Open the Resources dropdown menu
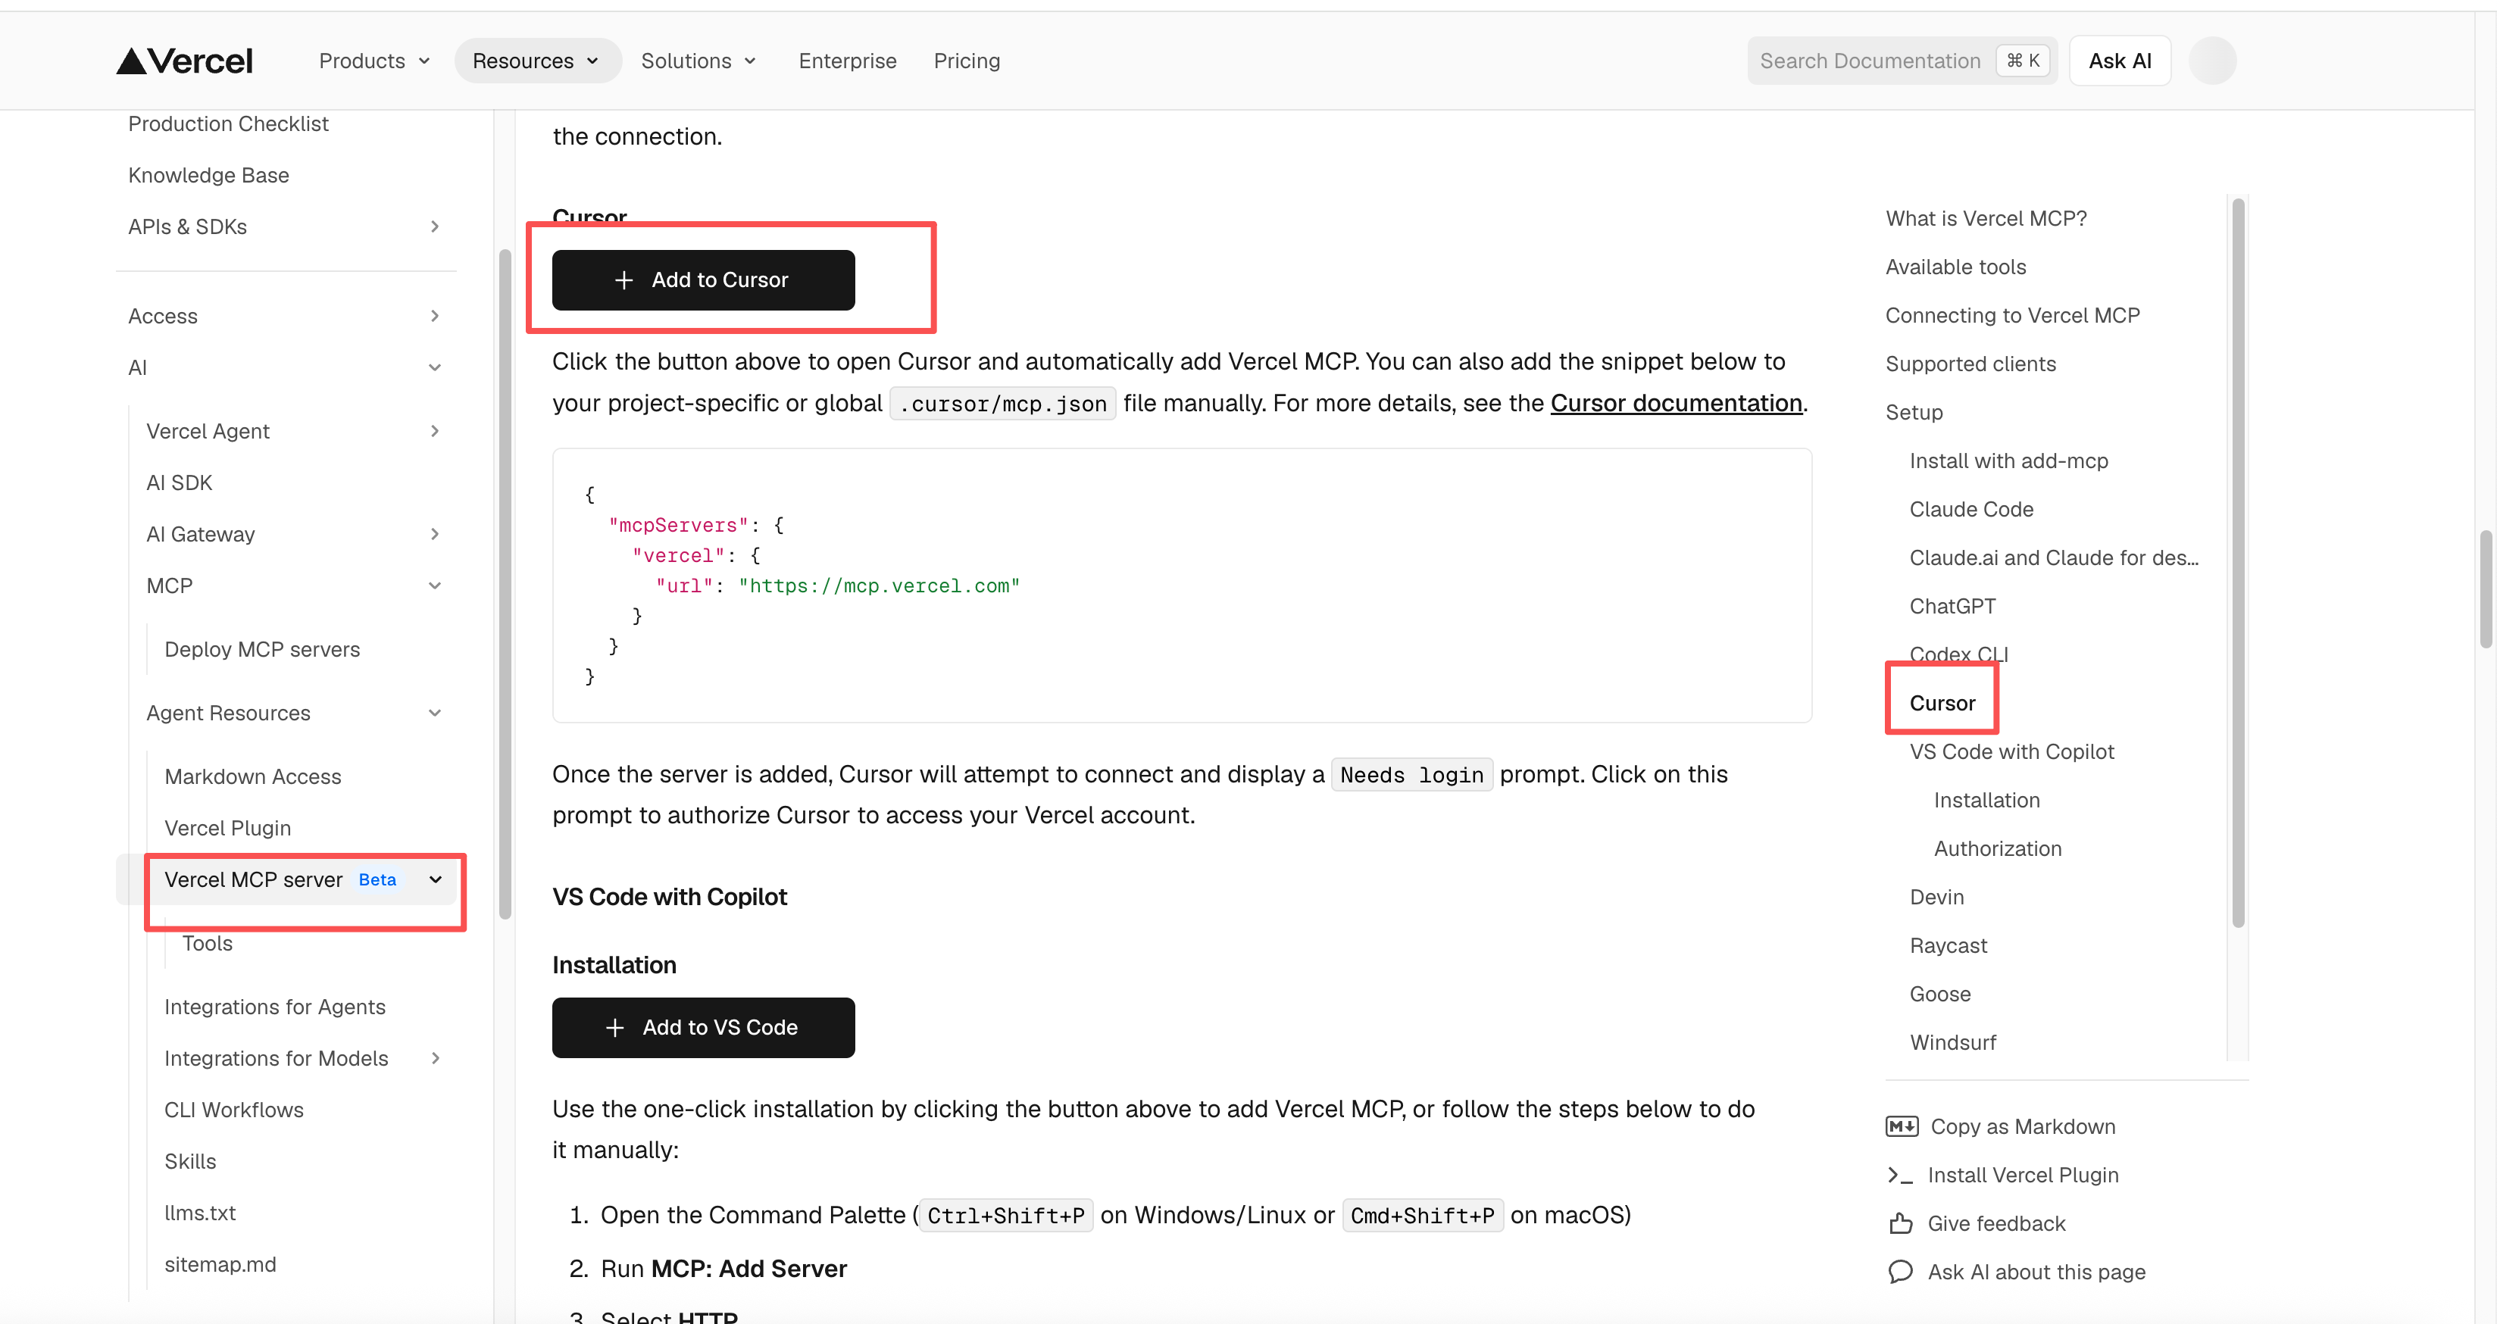 tap(536, 61)
